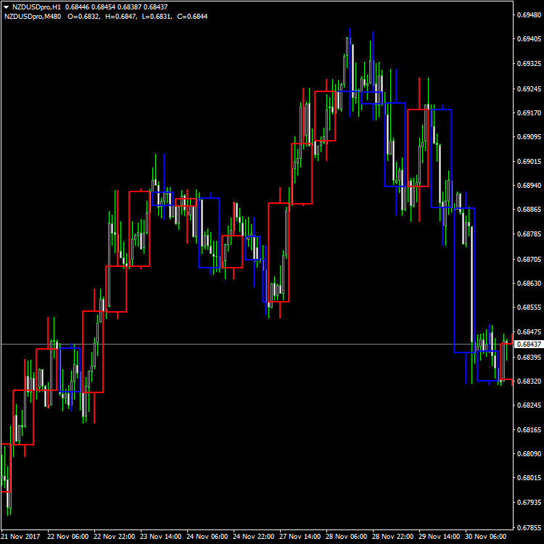Click the 0.68785 price scale label
The width and height of the screenshot is (544, 544).
529,234
